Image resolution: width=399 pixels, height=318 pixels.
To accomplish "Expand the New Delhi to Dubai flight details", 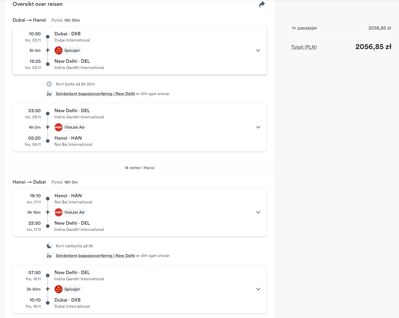I will [x=258, y=289].
